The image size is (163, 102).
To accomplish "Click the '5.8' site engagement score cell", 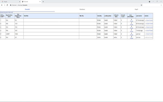I will [19, 20].
